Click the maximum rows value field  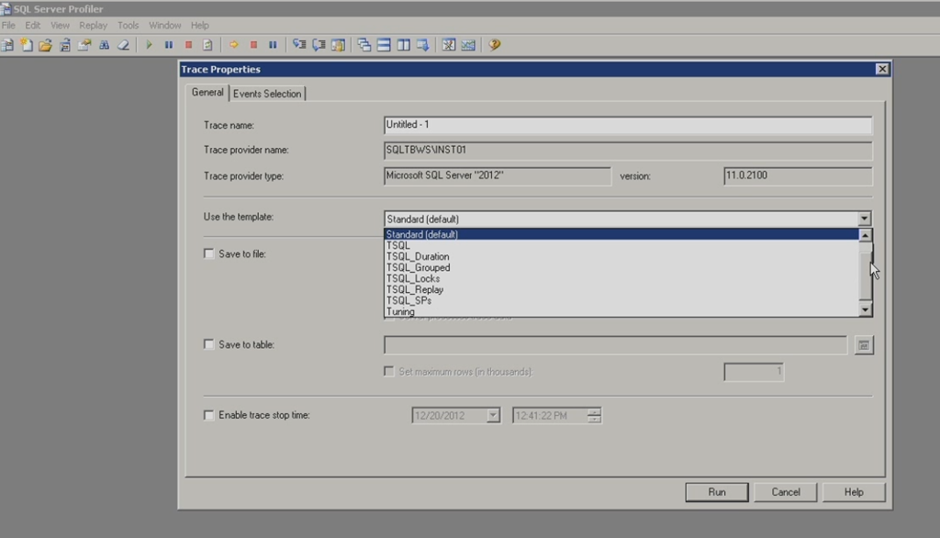point(754,372)
